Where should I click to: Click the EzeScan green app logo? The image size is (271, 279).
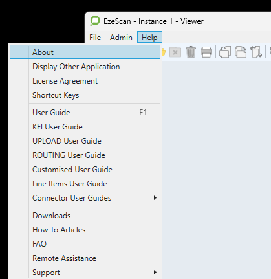(95, 21)
